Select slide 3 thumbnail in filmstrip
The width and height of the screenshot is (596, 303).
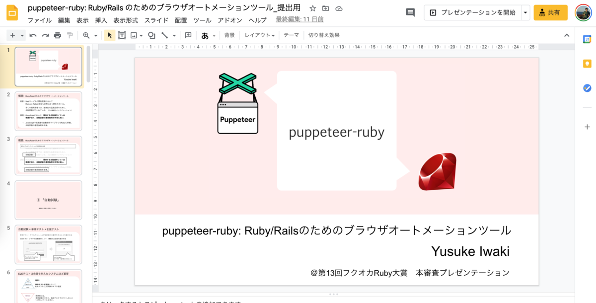[49, 155]
